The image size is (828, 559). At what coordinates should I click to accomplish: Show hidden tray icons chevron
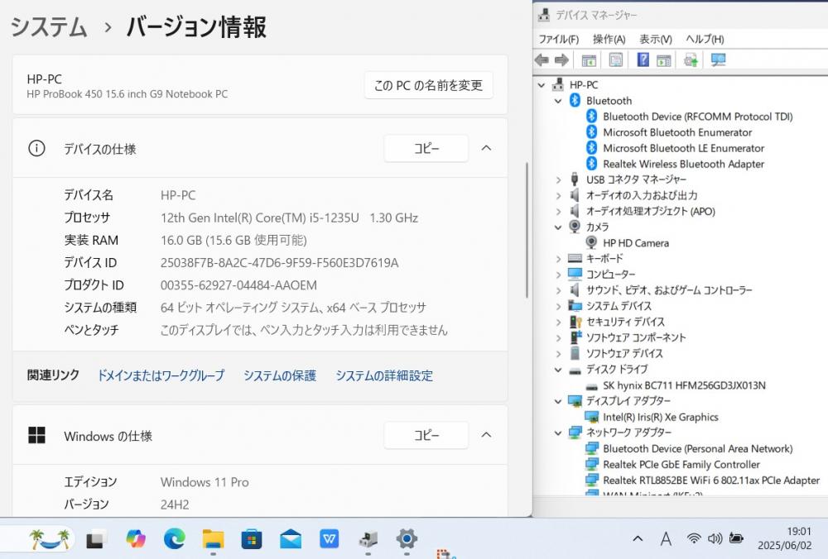638,538
